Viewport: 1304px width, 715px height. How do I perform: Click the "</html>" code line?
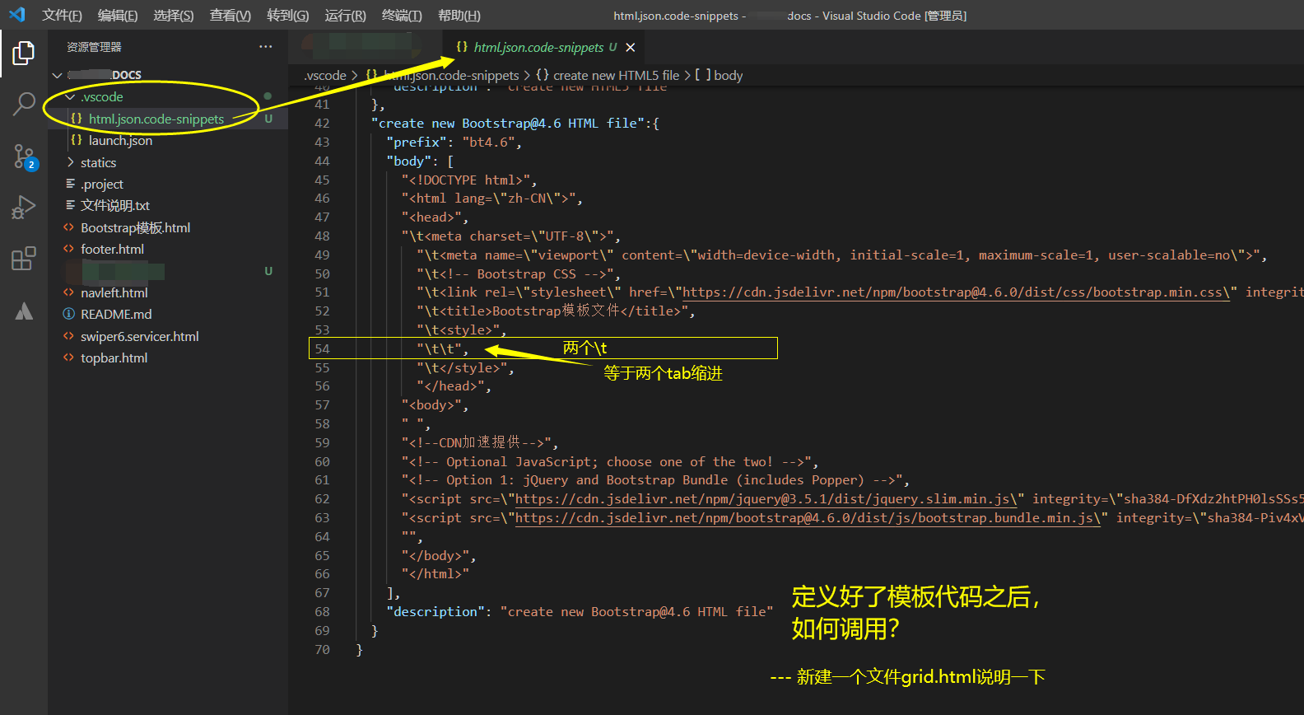tap(435, 574)
